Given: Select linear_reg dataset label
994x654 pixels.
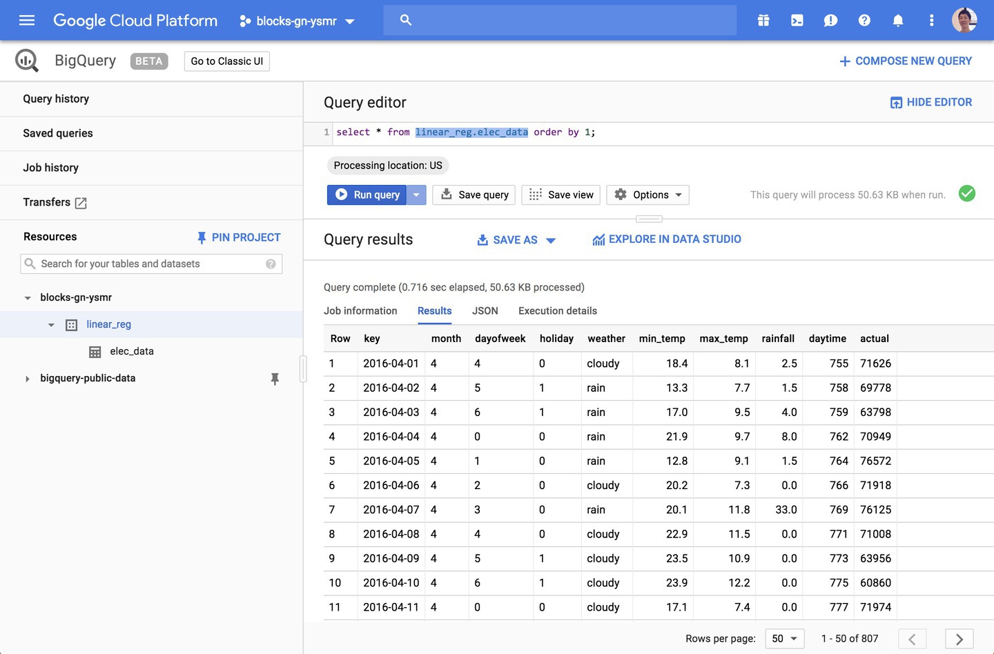Looking at the screenshot, I should [x=108, y=325].
